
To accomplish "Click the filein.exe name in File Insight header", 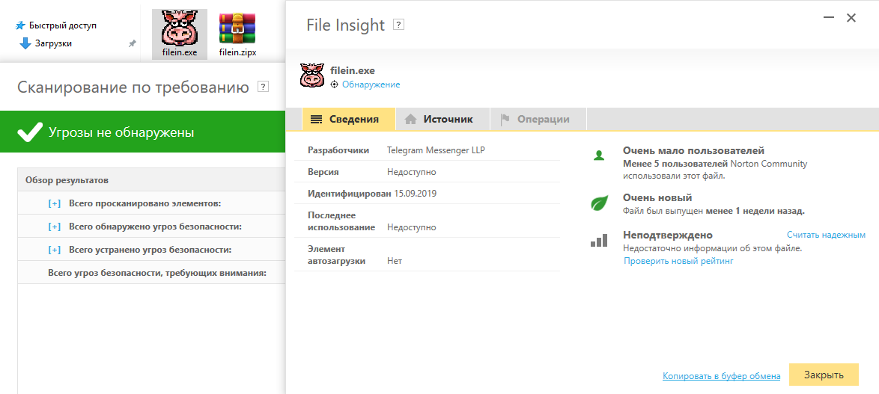I will pos(352,70).
